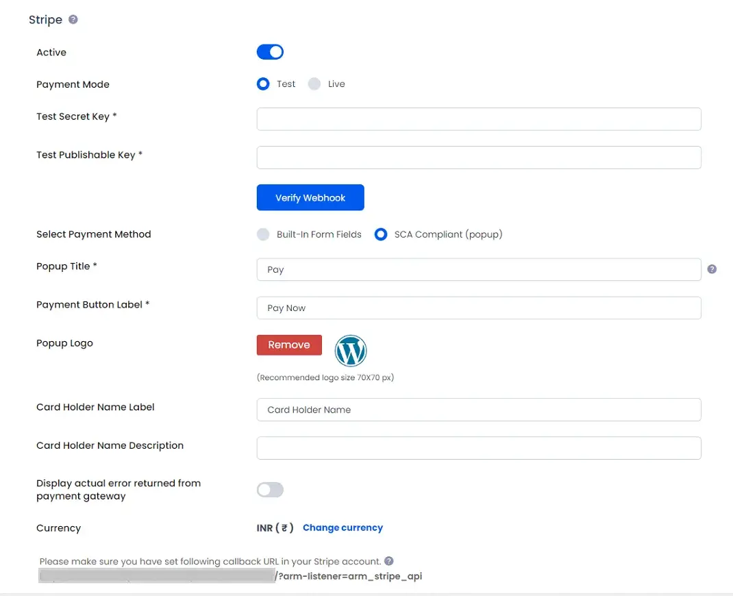Enable display actual error from payment gateway

point(270,490)
